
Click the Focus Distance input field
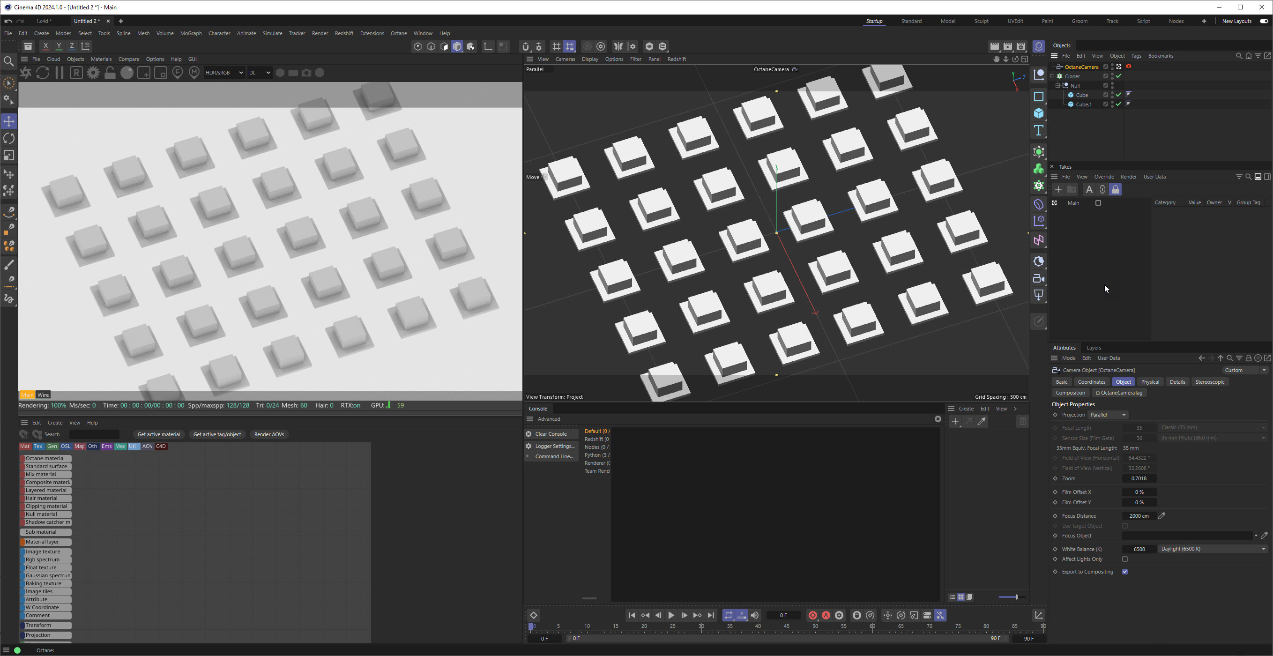tap(1139, 516)
